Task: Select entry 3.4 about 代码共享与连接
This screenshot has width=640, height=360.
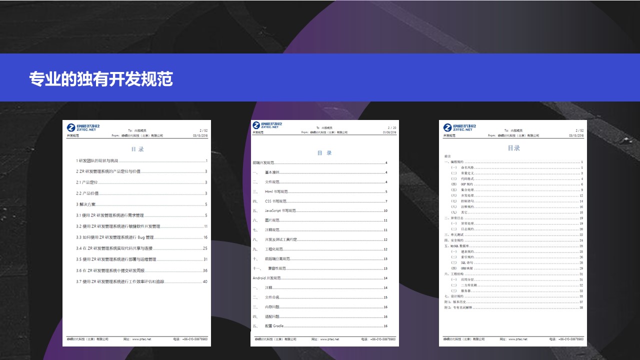Action: [x=141, y=248]
